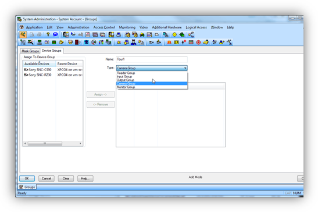Click the green plug toolbar icon
This screenshot has width=318, height=212.
(182, 35)
